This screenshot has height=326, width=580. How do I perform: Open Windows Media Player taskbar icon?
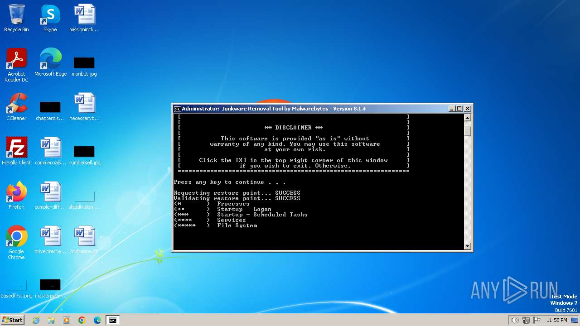pos(67,320)
